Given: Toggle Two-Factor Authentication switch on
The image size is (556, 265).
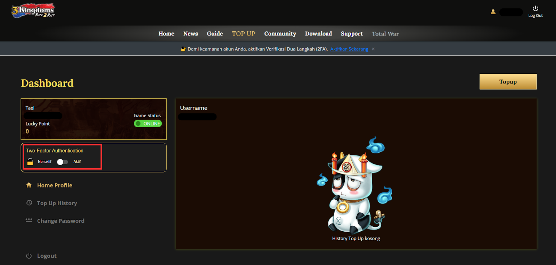Looking at the screenshot, I should coord(63,162).
